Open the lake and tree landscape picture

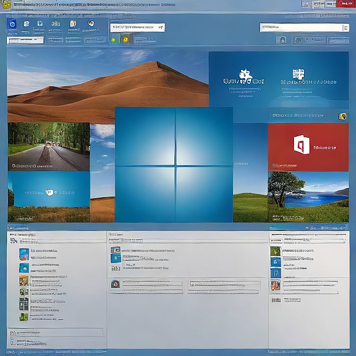click(x=308, y=197)
